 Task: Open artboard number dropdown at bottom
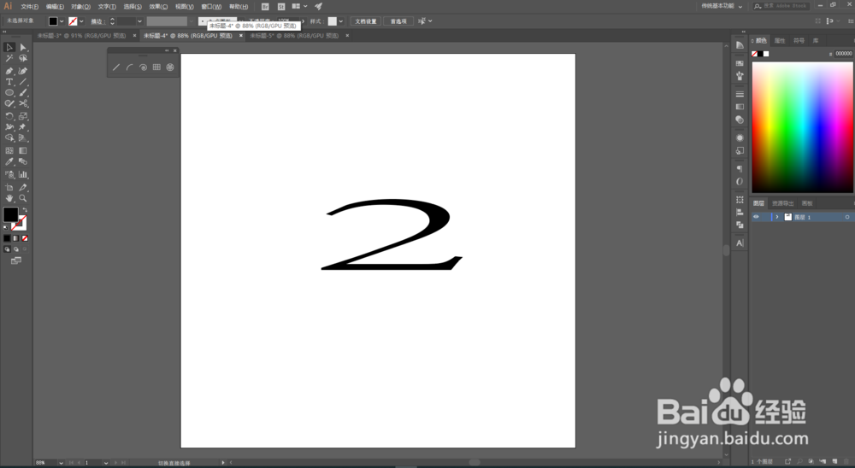coord(105,463)
